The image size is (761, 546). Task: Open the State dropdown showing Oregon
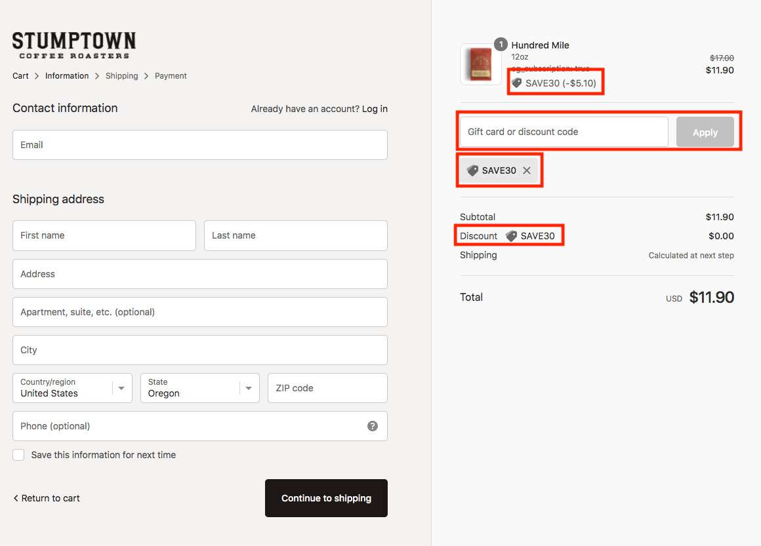(200, 388)
